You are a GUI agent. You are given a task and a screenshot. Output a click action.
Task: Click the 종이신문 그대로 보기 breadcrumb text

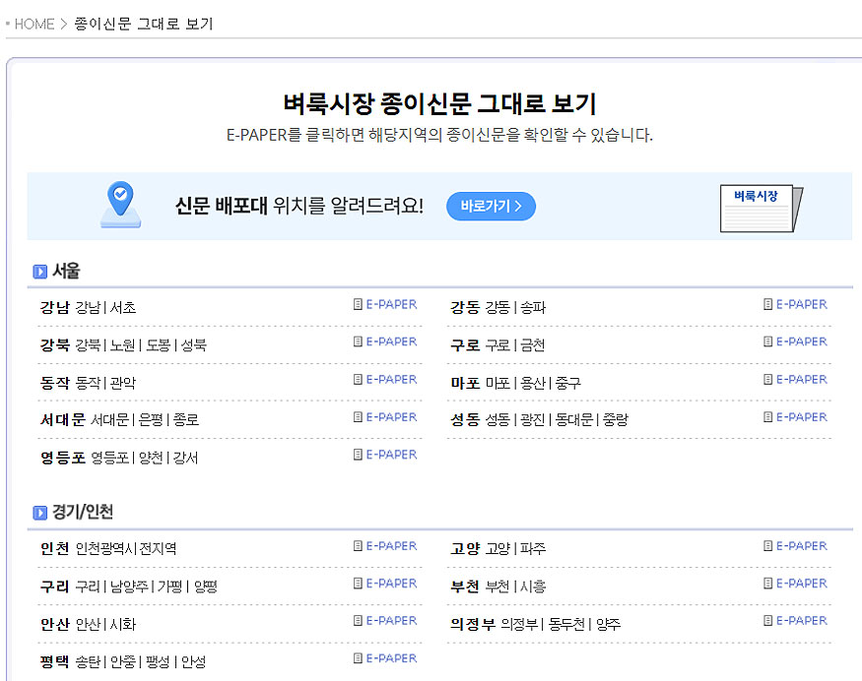(144, 25)
